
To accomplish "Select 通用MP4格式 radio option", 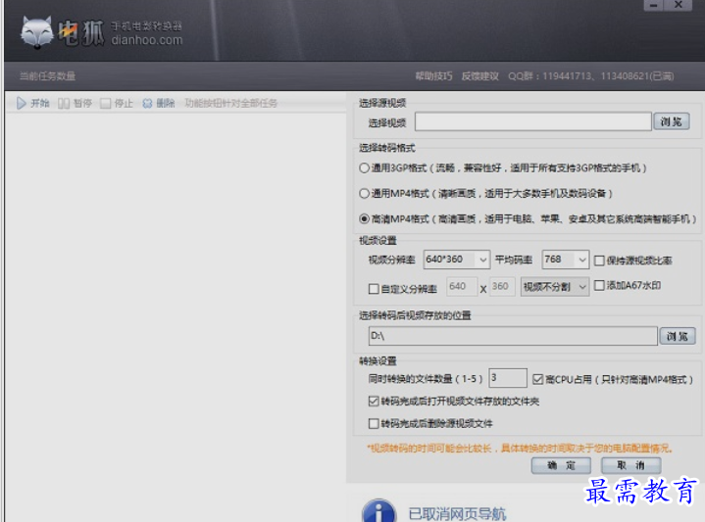I will [364, 194].
